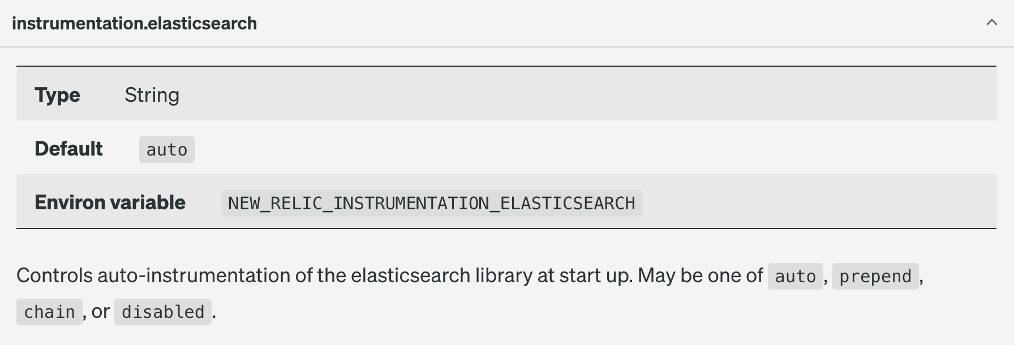Click the prepend code snippet

[x=875, y=277]
